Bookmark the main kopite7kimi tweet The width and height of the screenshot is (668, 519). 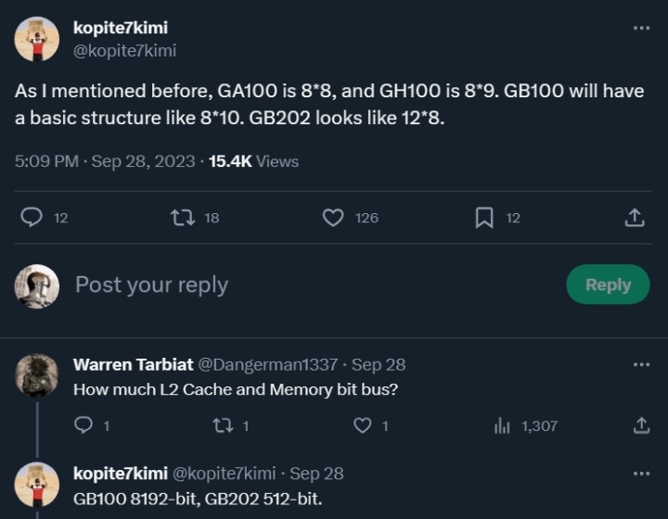pos(483,217)
